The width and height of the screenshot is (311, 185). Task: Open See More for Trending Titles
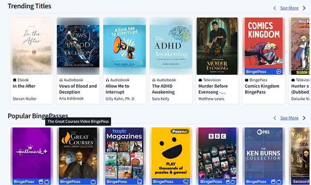[x=289, y=8]
